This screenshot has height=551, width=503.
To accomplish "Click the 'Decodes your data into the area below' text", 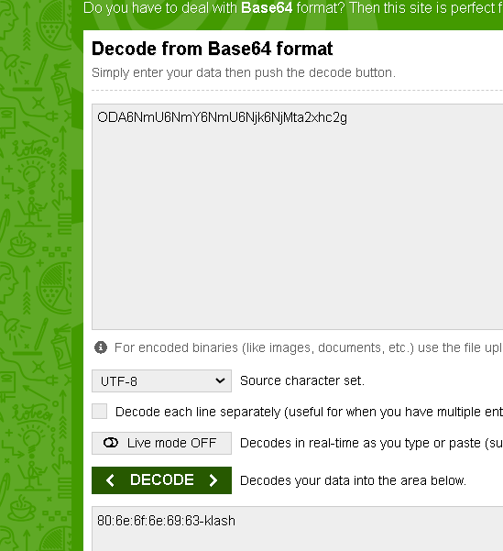I will (353, 480).
